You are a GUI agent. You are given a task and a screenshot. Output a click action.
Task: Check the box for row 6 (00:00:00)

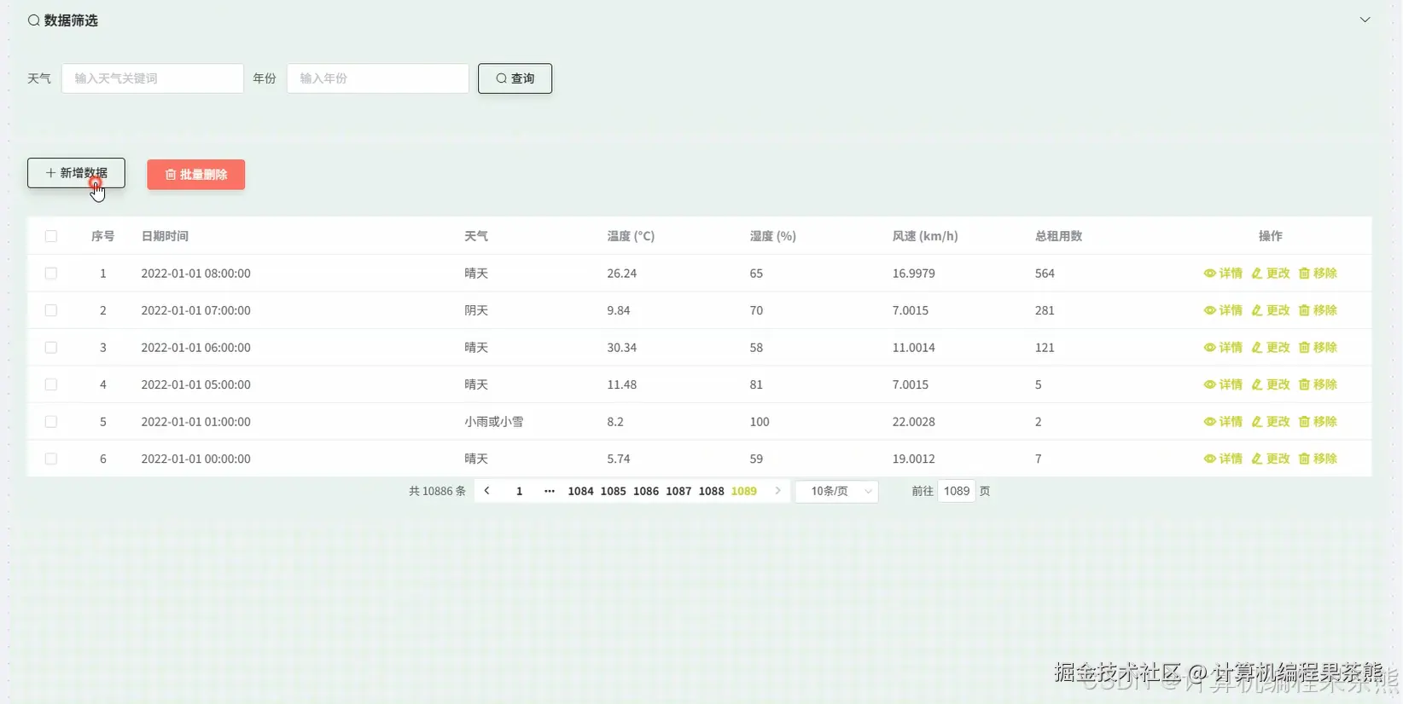pyautogui.click(x=51, y=459)
